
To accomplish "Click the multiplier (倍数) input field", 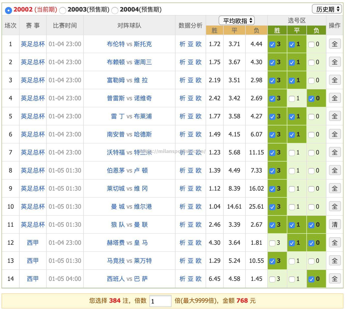I will click(160, 301).
